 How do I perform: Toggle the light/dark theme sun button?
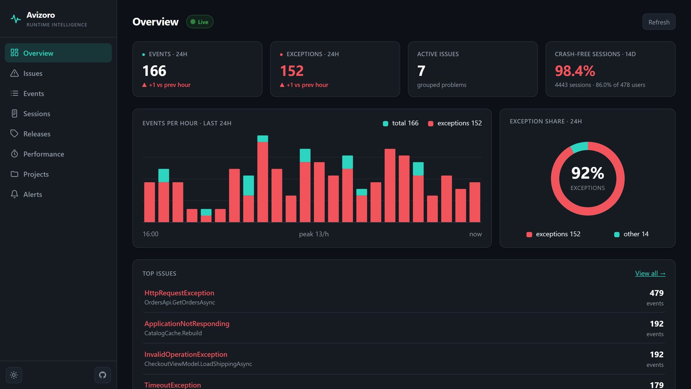[x=14, y=375]
